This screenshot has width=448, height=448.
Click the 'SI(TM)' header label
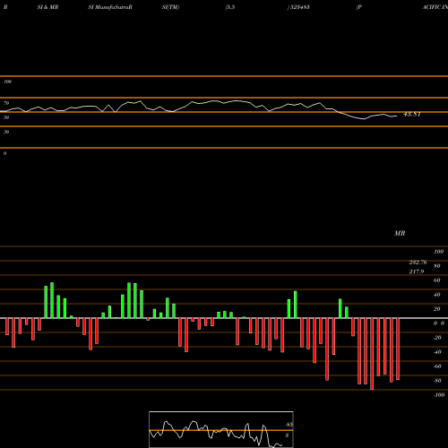[170, 7]
